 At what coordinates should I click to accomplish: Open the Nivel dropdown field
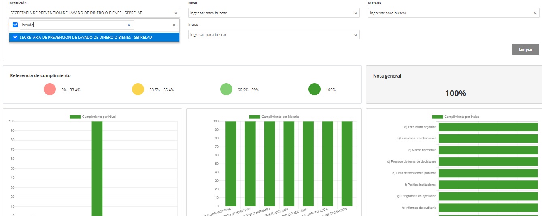pos(274,13)
